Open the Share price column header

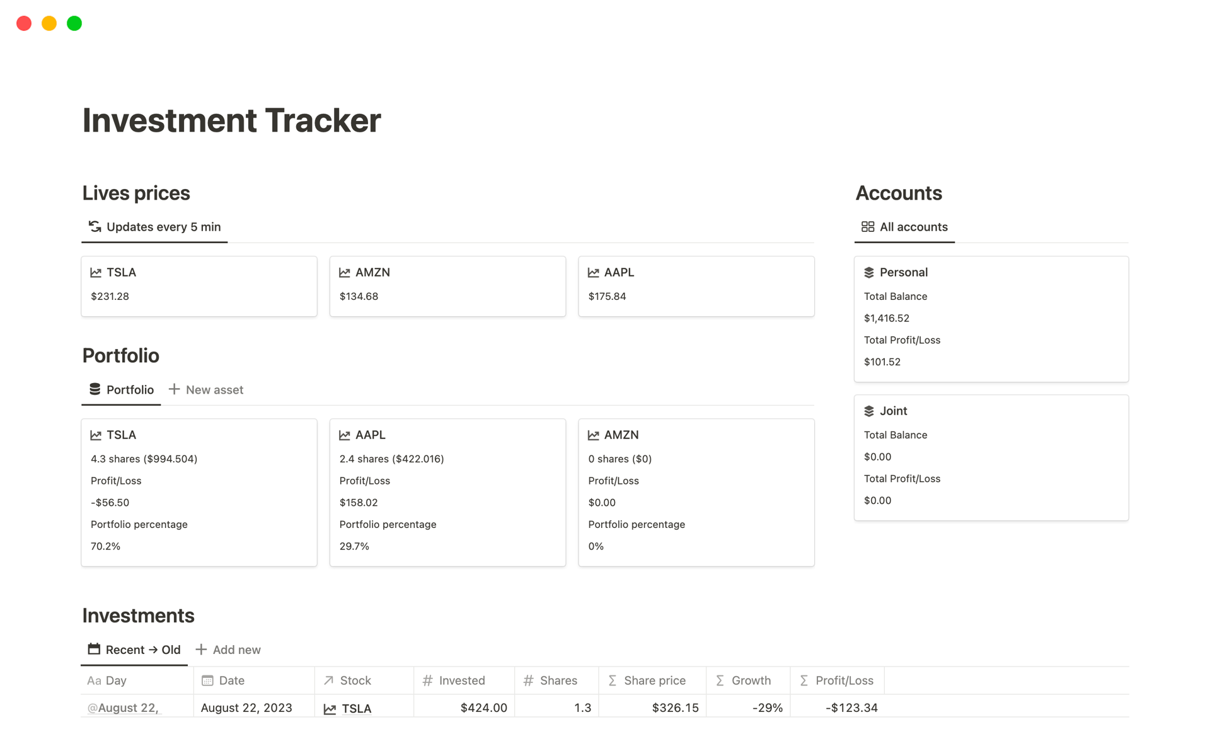coord(655,680)
